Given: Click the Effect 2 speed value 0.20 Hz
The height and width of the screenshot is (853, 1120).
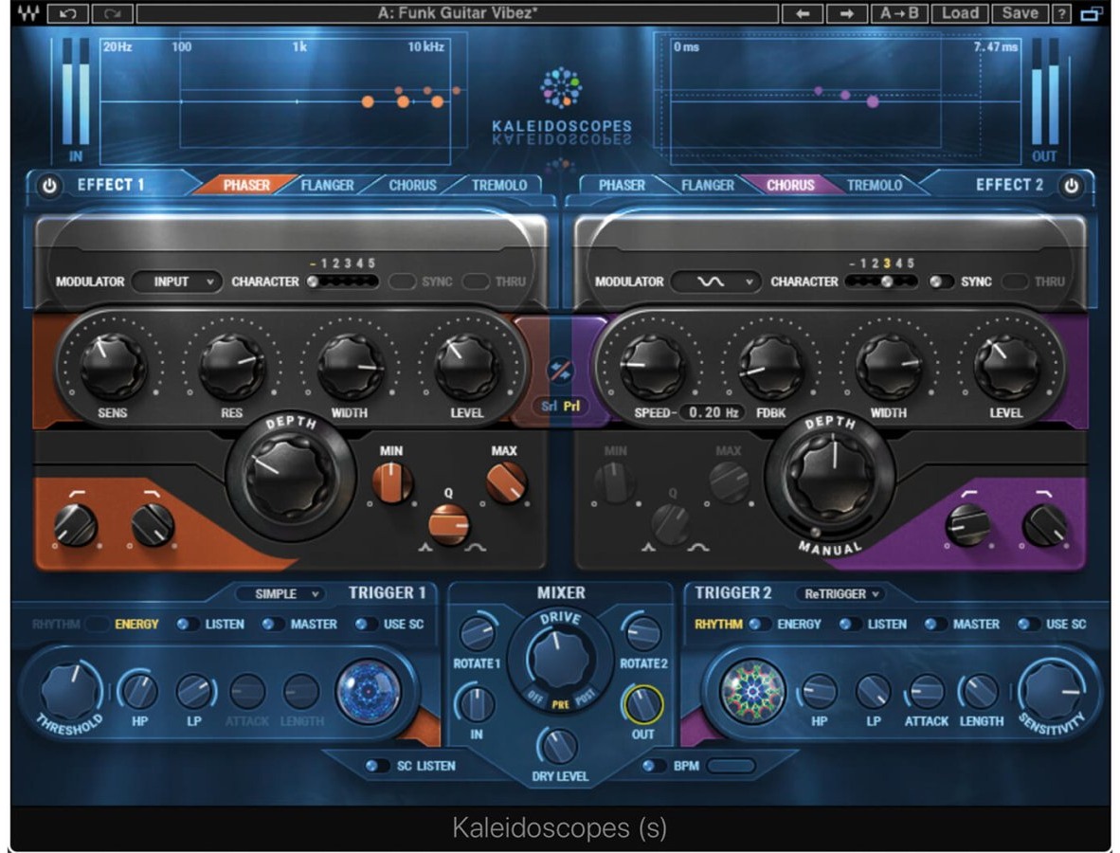Looking at the screenshot, I should [x=713, y=412].
